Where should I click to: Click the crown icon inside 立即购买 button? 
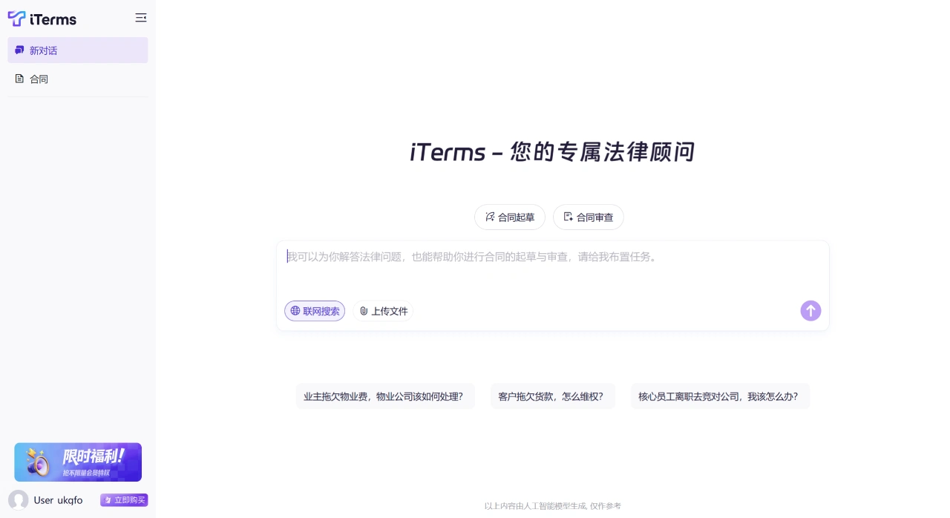pyautogui.click(x=109, y=500)
